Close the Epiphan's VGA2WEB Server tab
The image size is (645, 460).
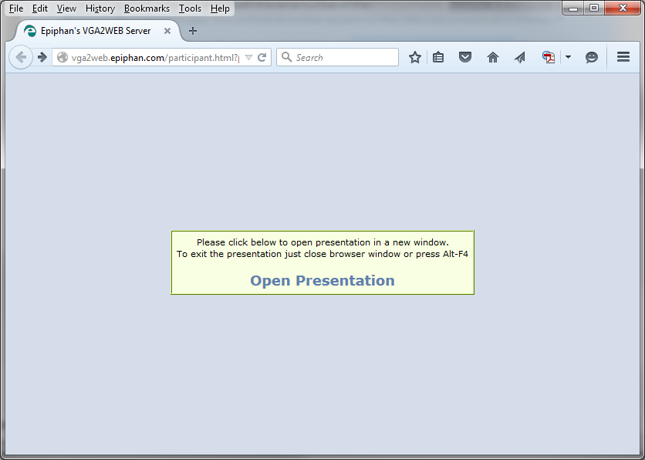167,31
